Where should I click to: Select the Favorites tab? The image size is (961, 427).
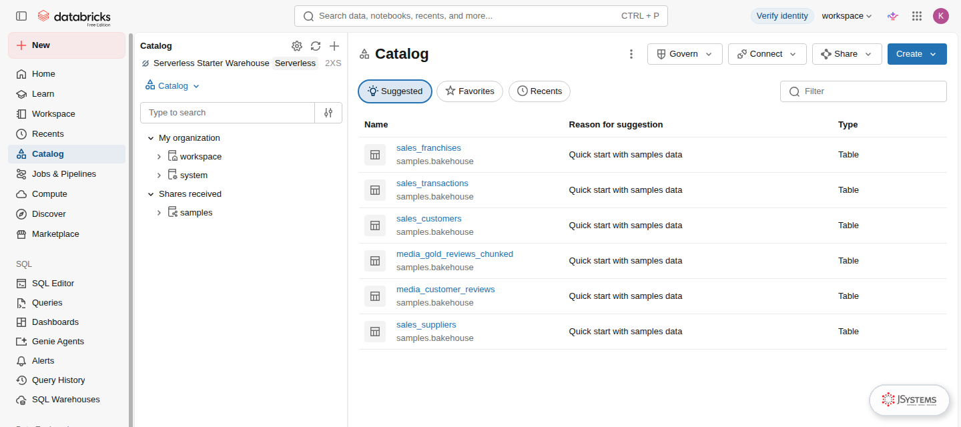click(x=470, y=91)
